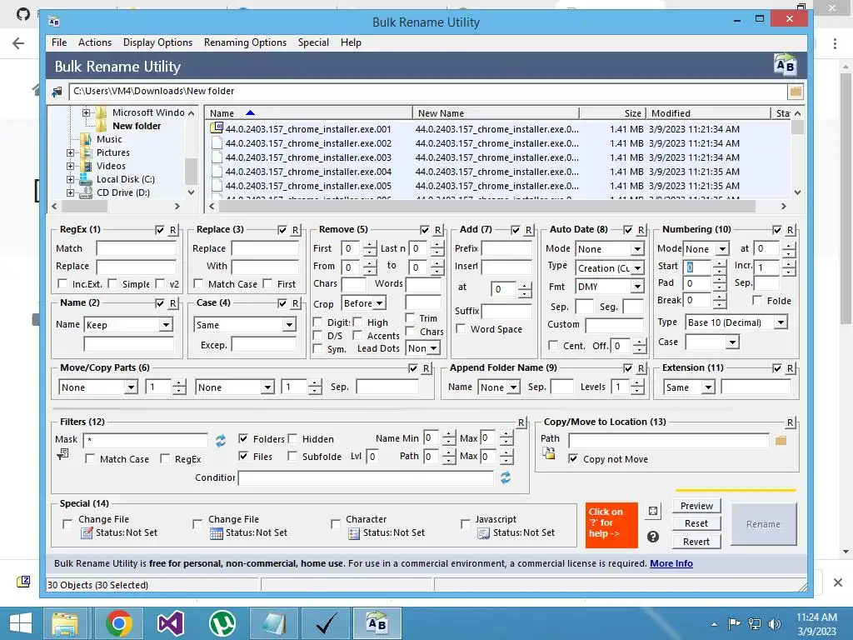
Task: Check the Hidden filter checkbox
Action: [x=292, y=438]
